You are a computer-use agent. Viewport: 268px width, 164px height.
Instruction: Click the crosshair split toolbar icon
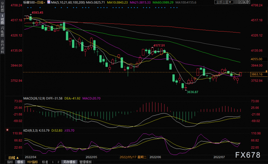236,2
